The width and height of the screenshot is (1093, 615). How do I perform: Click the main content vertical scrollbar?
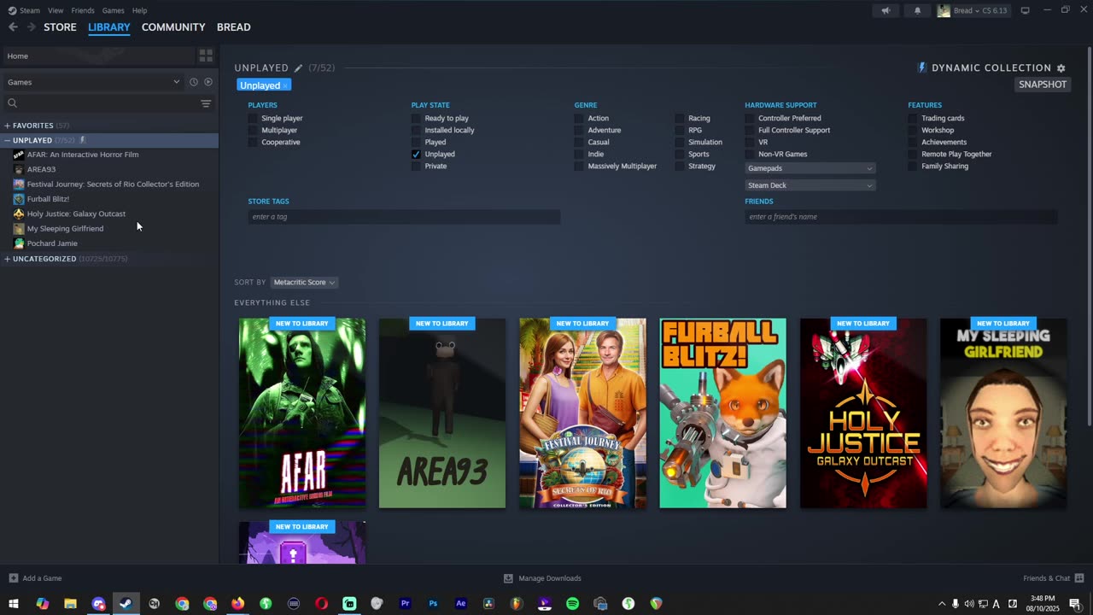(x=1090, y=235)
